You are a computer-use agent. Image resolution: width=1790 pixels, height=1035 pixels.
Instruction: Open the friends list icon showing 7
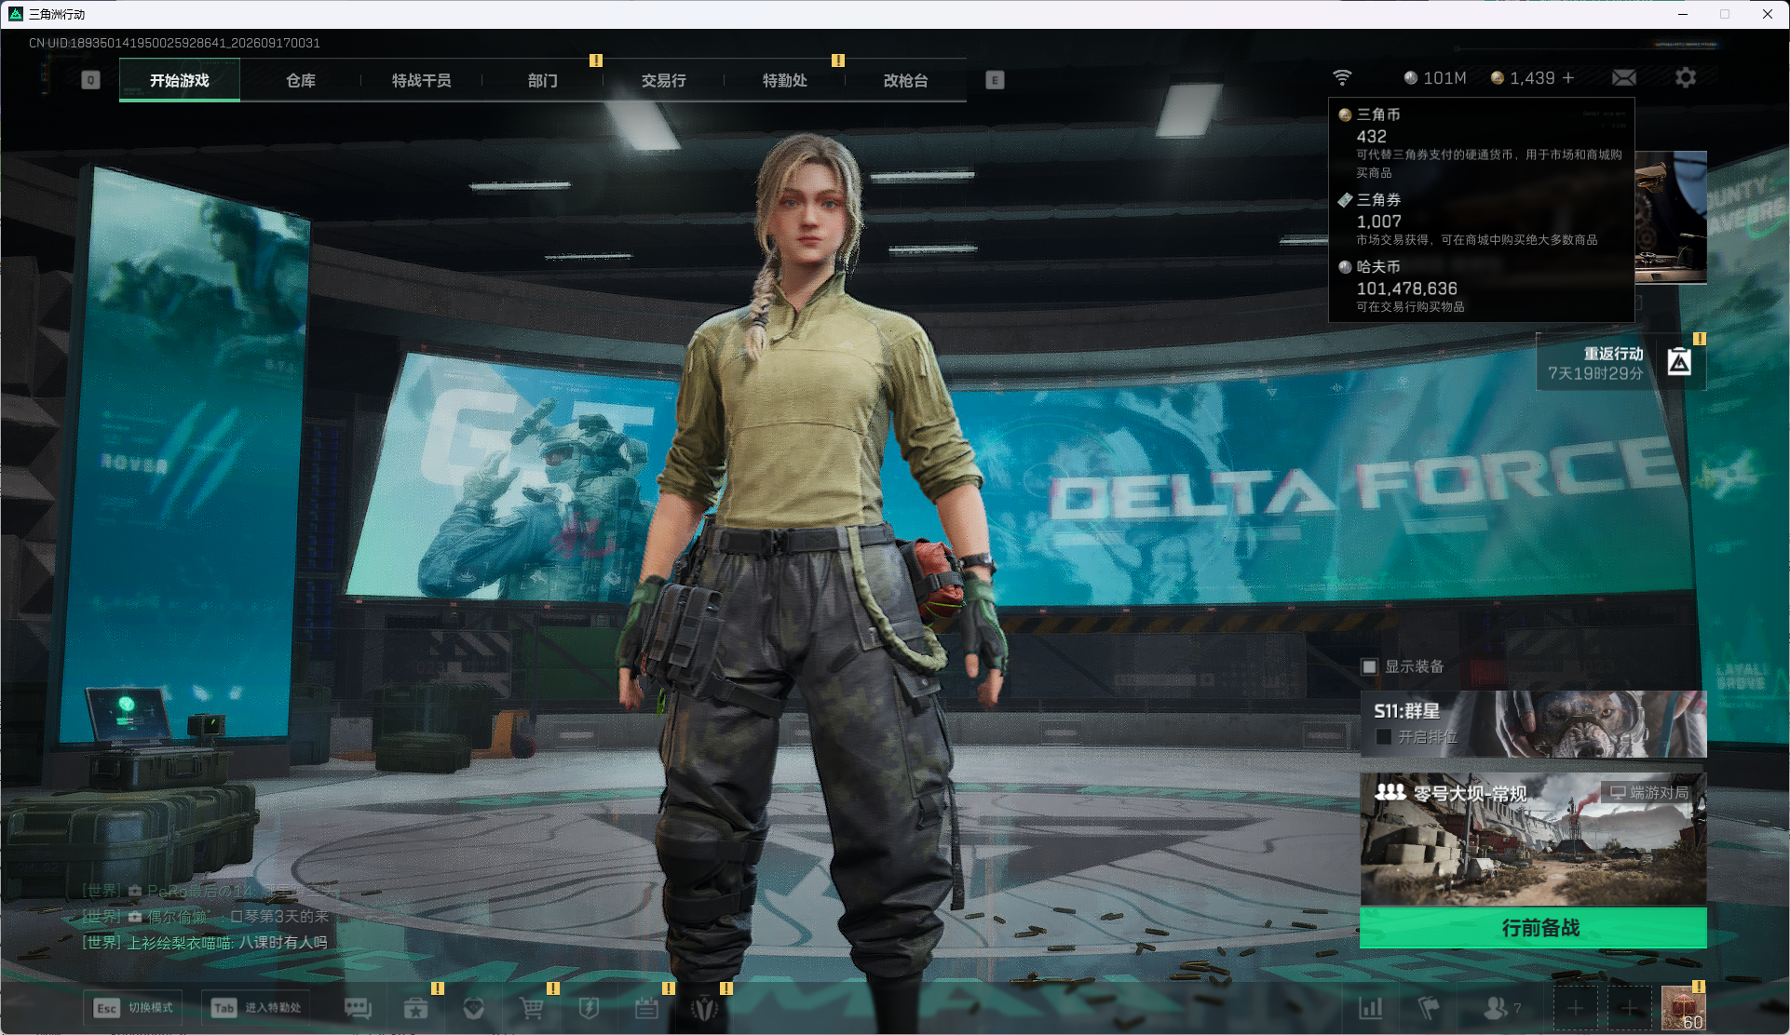1502,1008
